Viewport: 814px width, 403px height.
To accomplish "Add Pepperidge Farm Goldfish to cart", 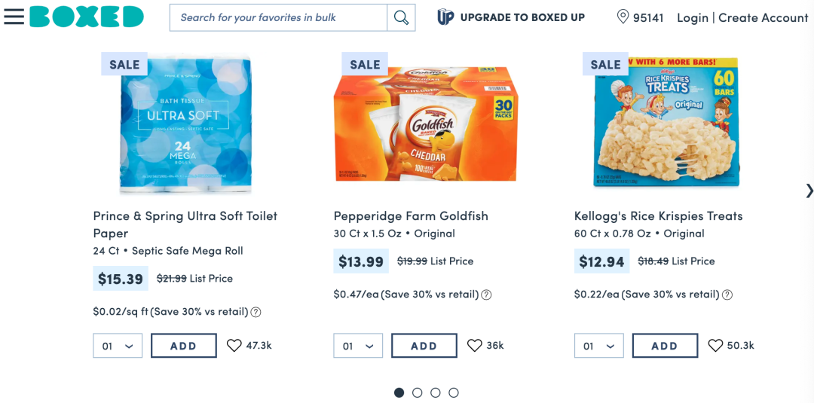I will pos(424,346).
